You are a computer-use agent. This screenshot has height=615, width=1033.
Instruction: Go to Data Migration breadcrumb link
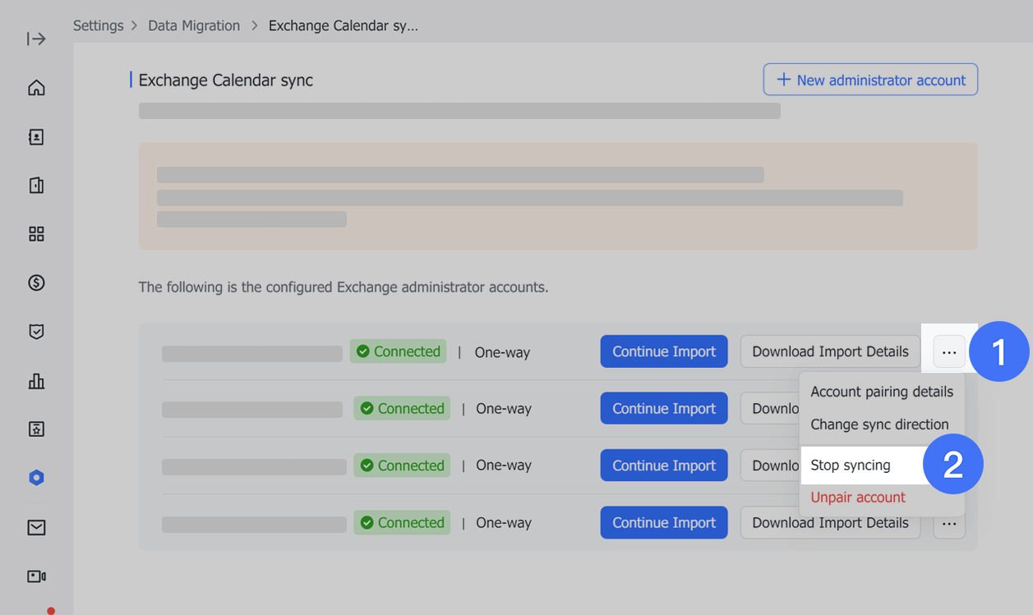194,25
